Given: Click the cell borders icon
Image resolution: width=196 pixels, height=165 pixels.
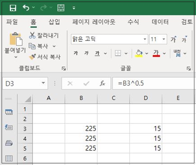Looking at the screenshot, I should click(118, 53).
